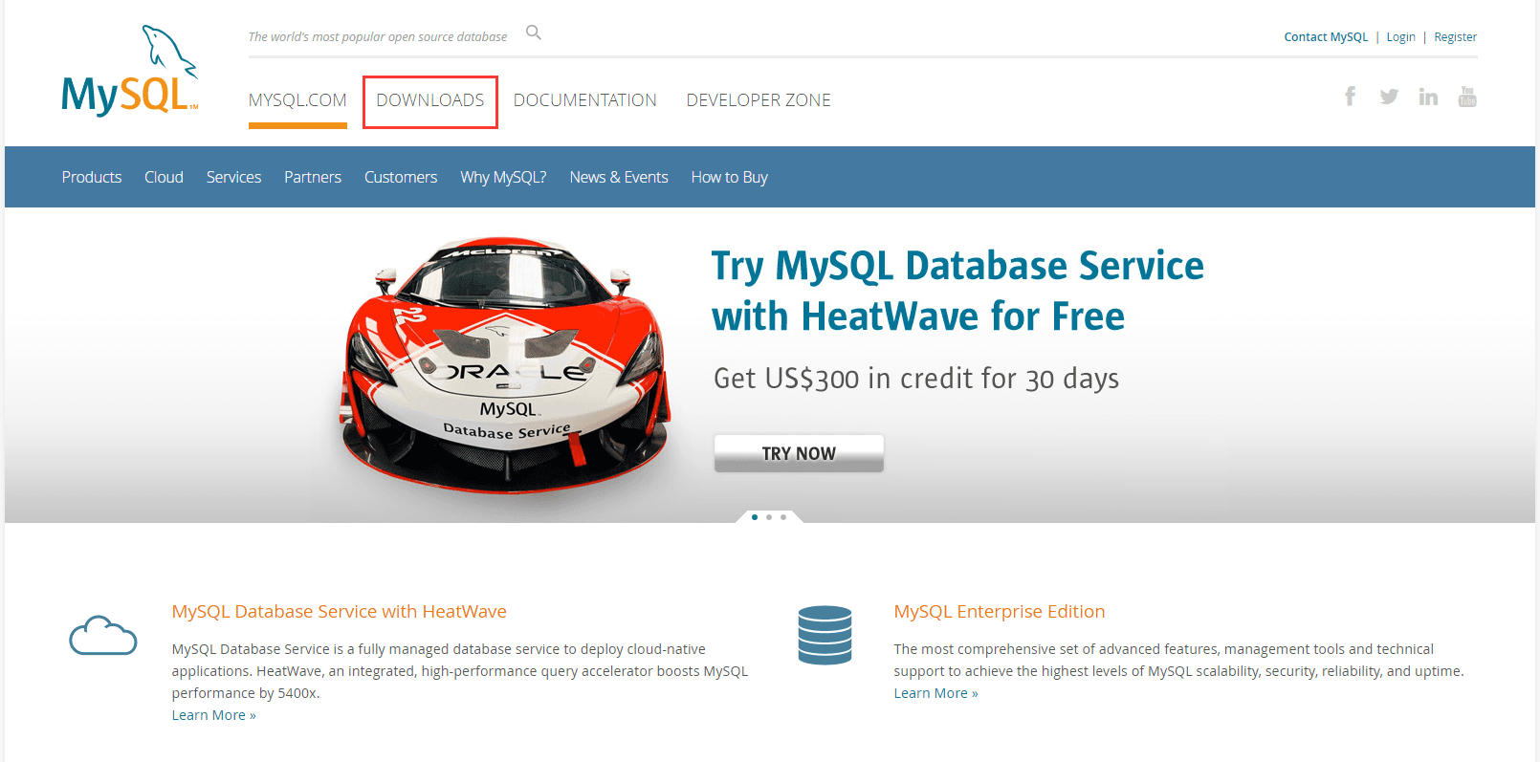Select Services in the blue navigation bar
This screenshot has width=1540, height=762.
point(233,177)
